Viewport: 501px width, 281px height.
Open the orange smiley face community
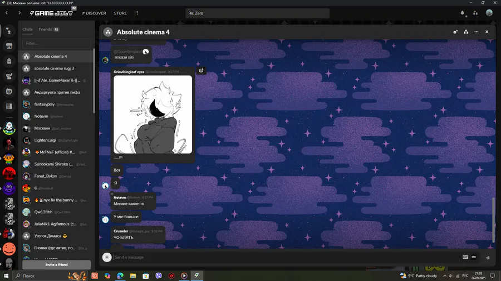(9, 249)
